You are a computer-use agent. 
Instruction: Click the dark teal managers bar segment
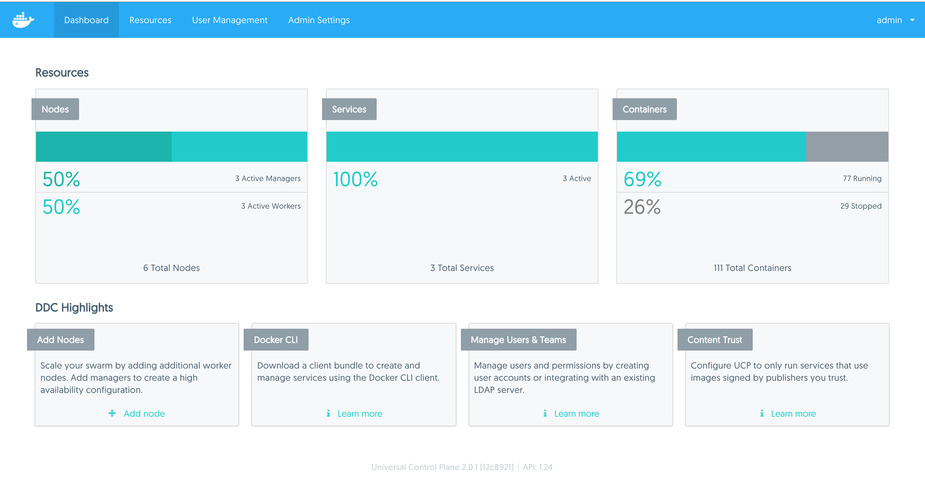click(103, 146)
